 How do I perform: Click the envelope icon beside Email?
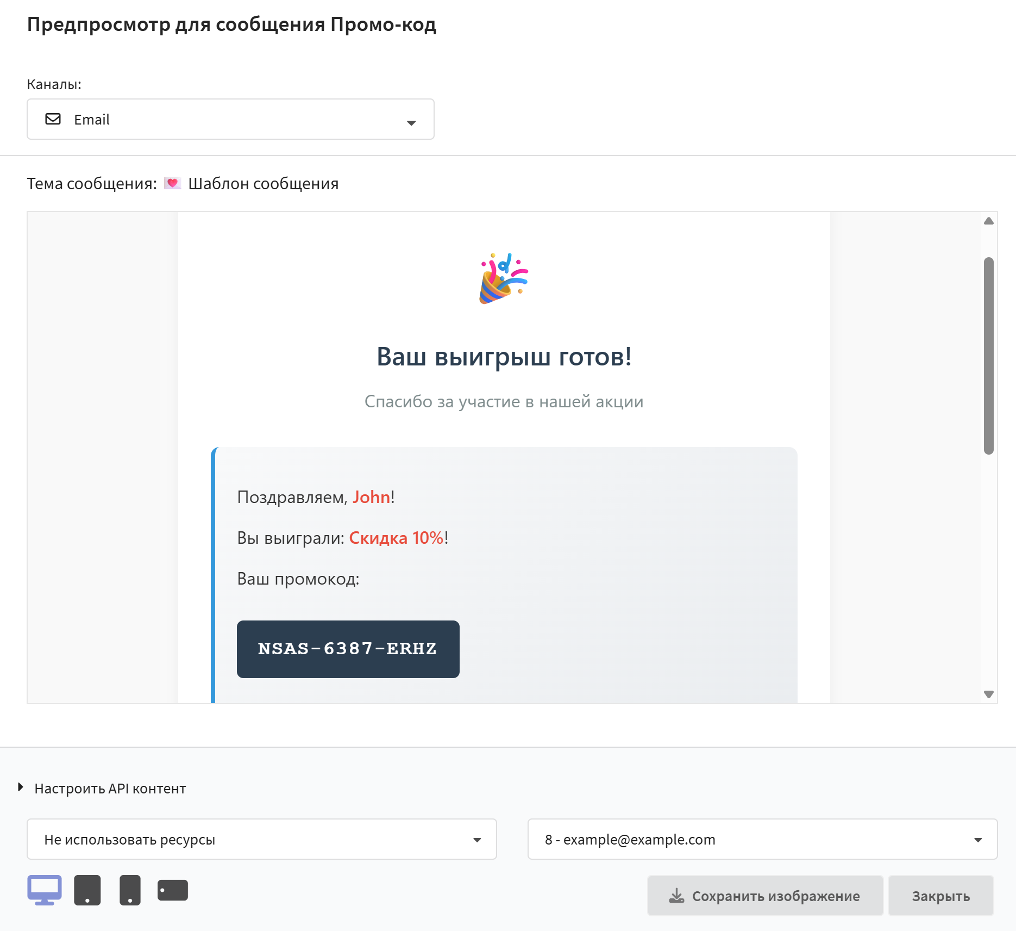[53, 119]
